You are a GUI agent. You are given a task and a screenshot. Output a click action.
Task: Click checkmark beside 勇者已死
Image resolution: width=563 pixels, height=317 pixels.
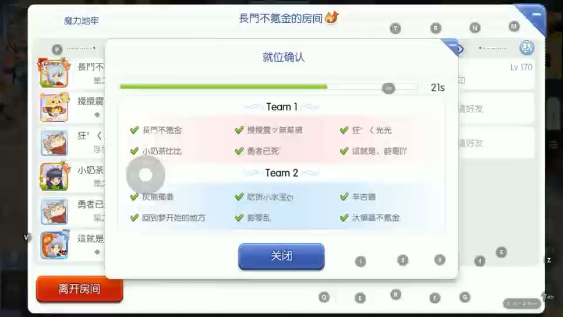tap(239, 151)
